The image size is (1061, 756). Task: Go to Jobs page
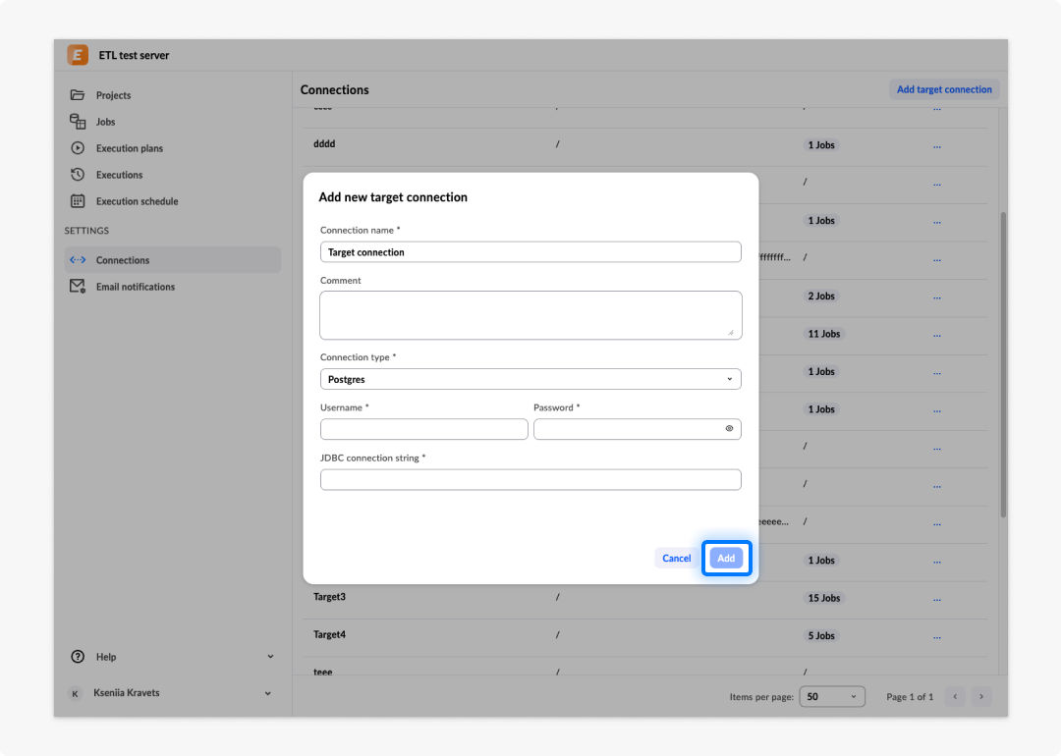click(105, 122)
